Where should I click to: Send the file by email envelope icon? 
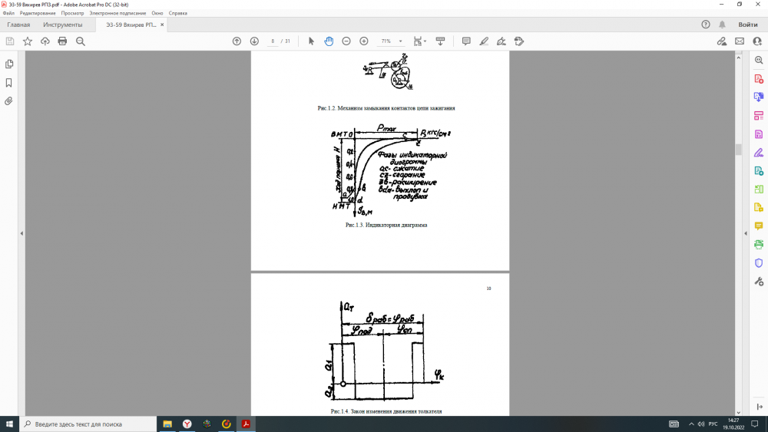click(x=740, y=41)
